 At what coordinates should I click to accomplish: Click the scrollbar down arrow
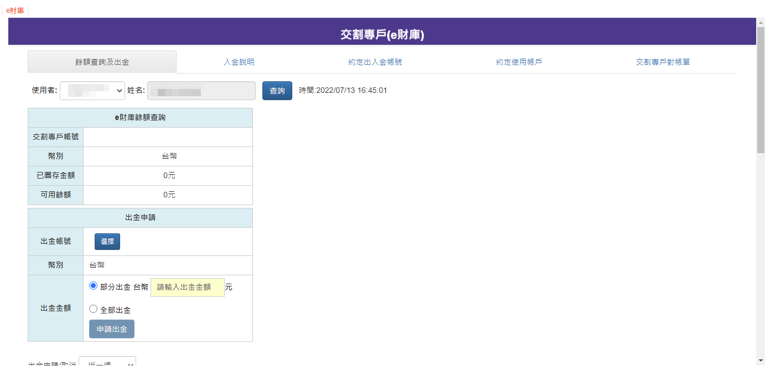(x=761, y=360)
